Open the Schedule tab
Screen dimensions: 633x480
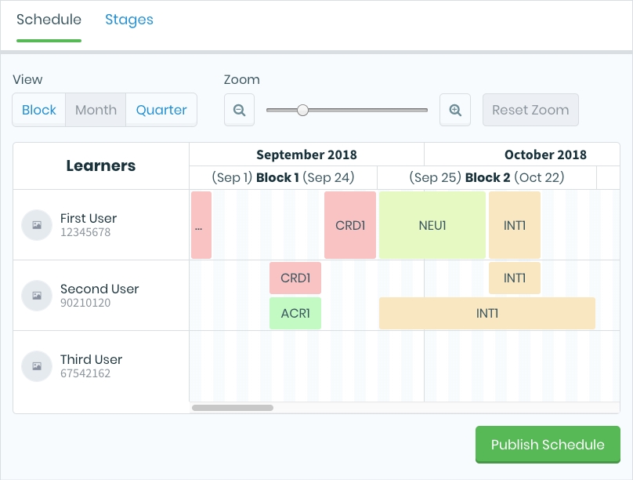point(49,20)
